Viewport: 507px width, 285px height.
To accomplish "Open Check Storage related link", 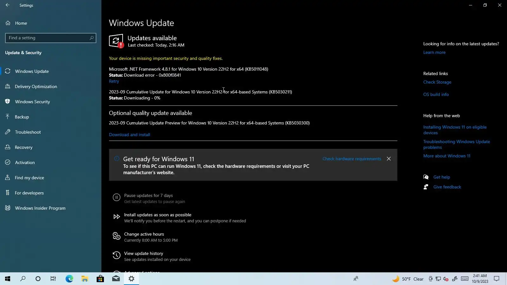I will 437,82.
